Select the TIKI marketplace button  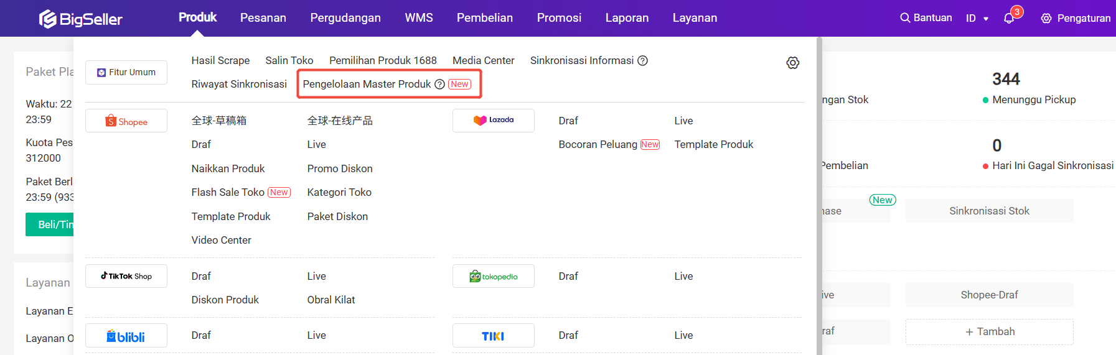tap(493, 336)
